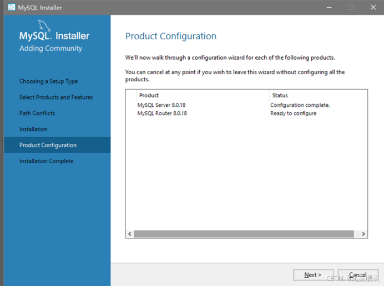Click the Ready to configure status
The height and width of the screenshot is (286, 384).
click(293, 113)
